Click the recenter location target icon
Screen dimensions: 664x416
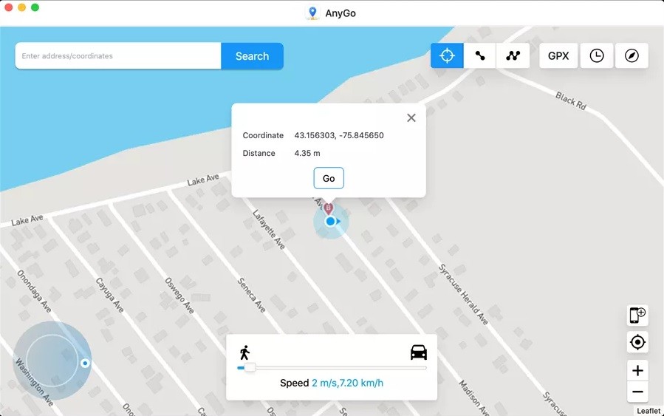click(x=637, y=342)
